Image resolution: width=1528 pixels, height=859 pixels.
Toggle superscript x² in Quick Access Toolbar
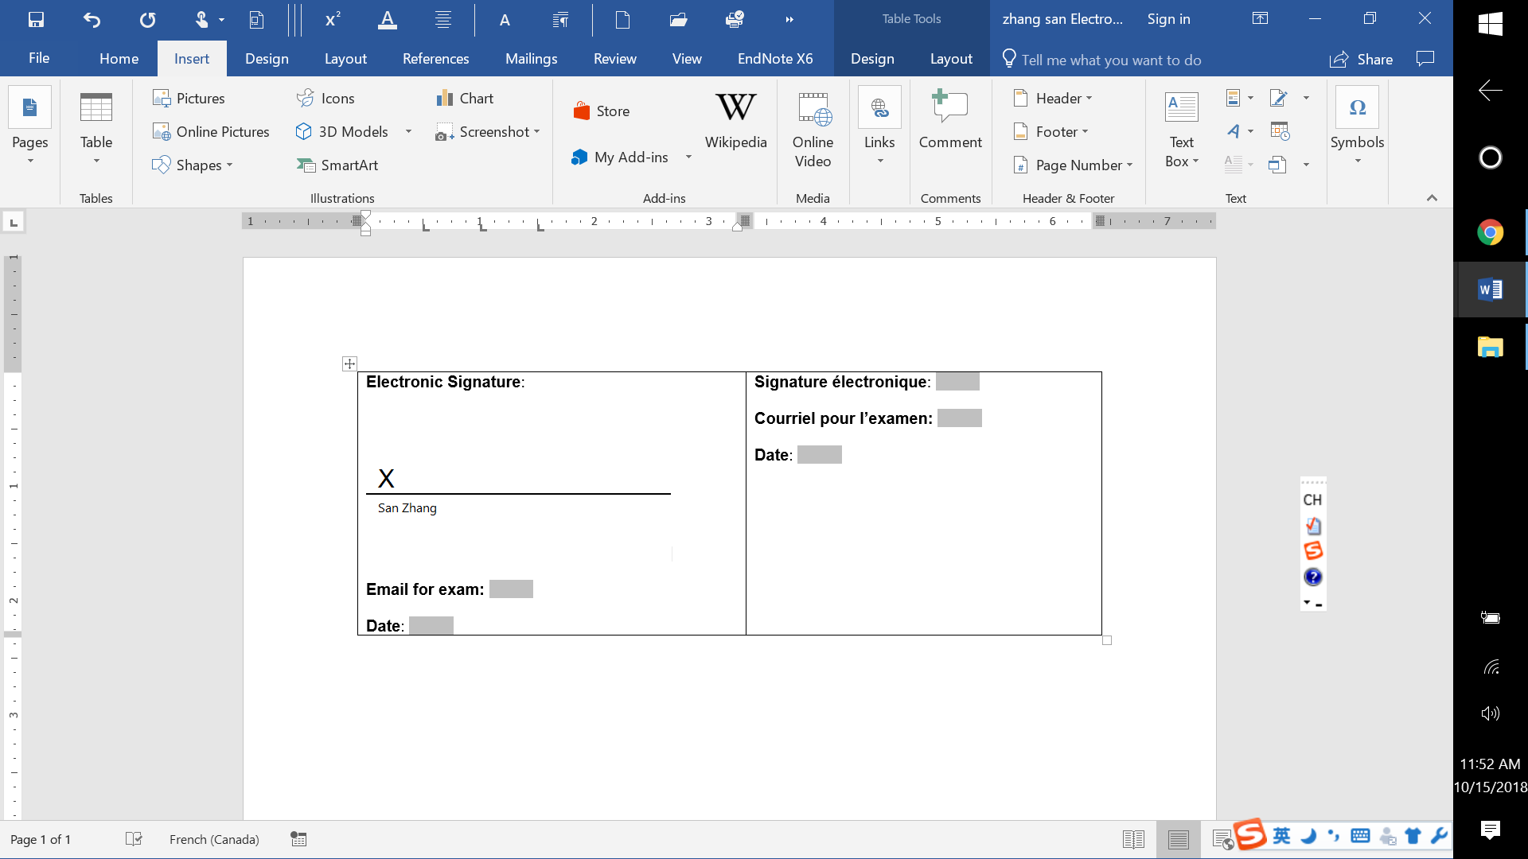pyautogui.click(x=333, y=20)
